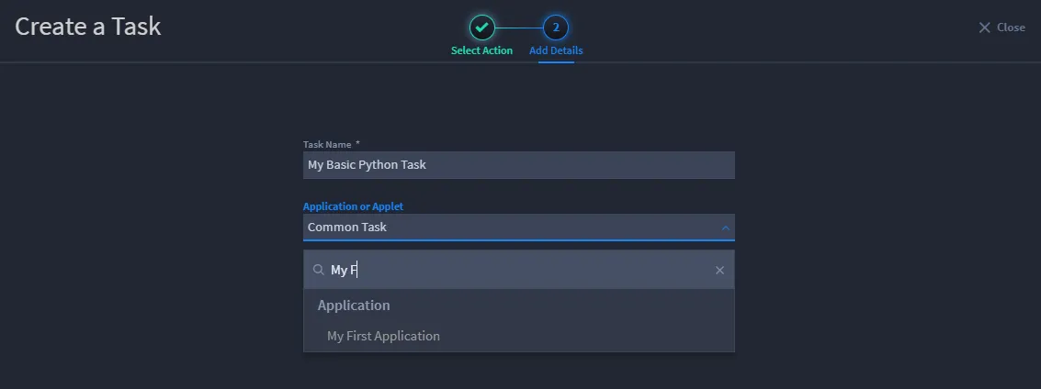Select the Add Details step label
This screenshot has height=389, width=1041.
(x=556, y=50)
